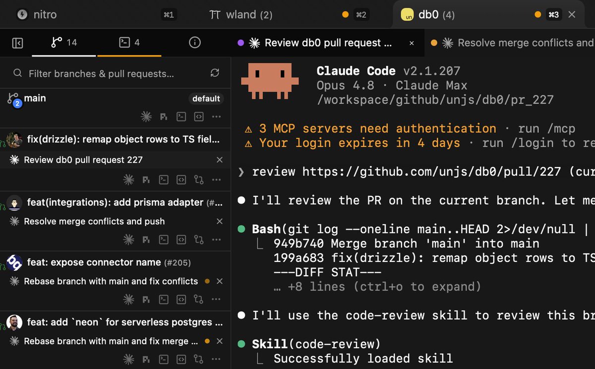Refresh the branches and pull requests list
This screenshot has width=595, height=369.
(x=215, y=73)
